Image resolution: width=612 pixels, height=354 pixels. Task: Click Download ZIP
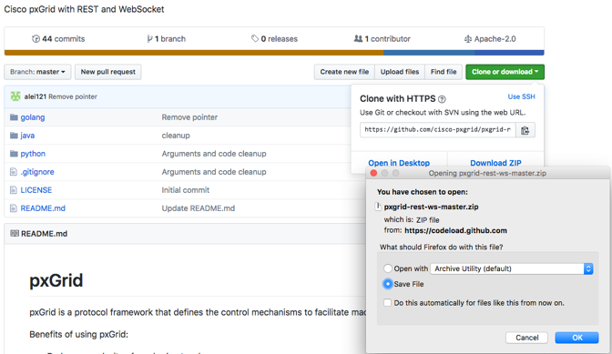495,163
